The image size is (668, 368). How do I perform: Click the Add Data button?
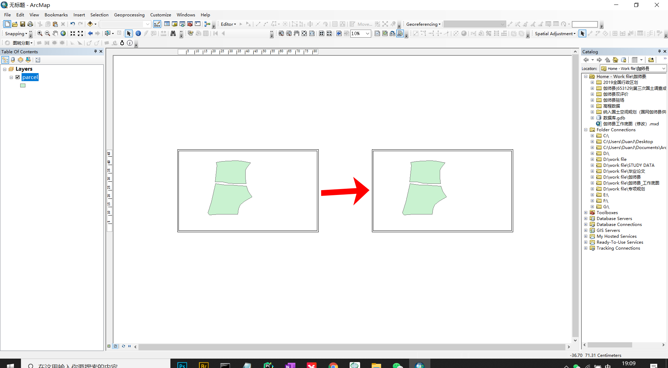(x=90, y=24)
